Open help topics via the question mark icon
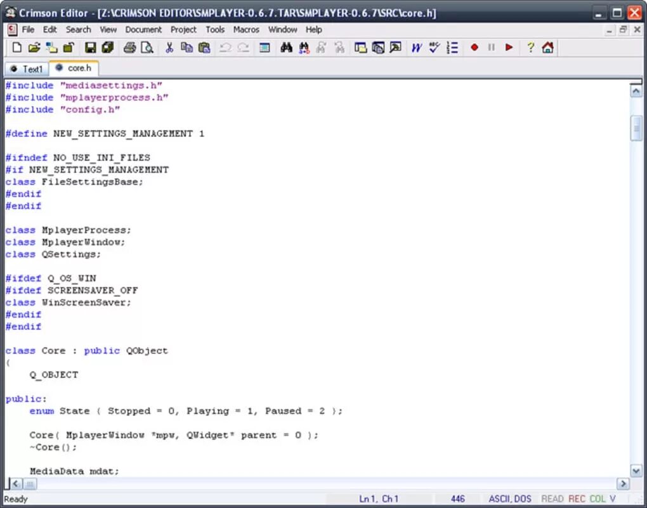The width and height of the screenshot is (647, 508). (x=531, y=48)
